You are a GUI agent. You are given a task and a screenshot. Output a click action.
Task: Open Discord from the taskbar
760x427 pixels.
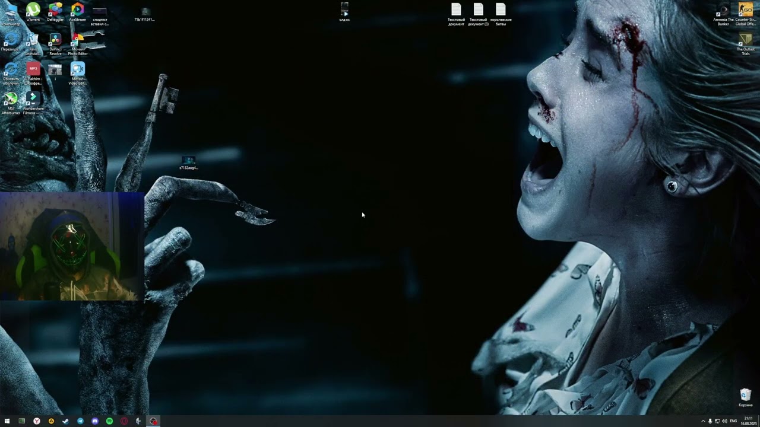pyautogui.click(x=95, y=421)
